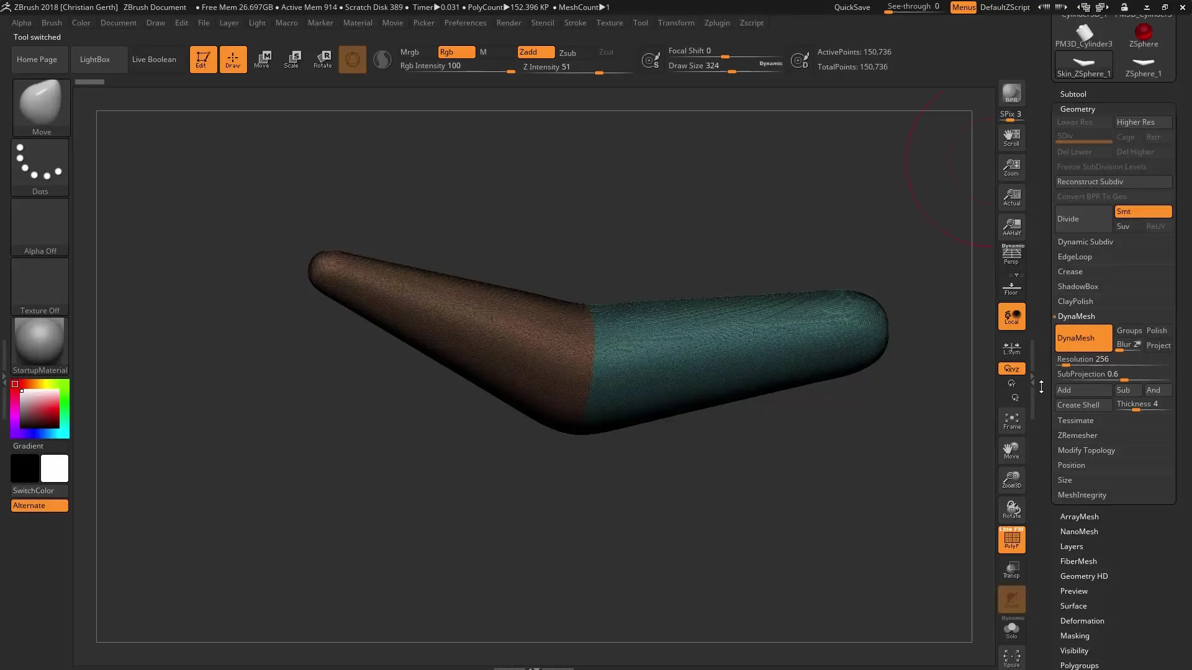Toggle Persp perspective view
1192x670 pixels.
click(1011, 254)
